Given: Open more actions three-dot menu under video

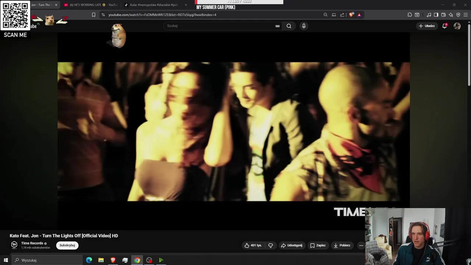Looking at the screenshot, I should 361,245.
